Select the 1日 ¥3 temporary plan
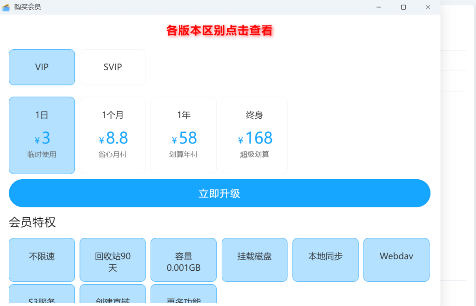This screenshot has height=306, width=476. pyautogui.click(x=41, y=135)
